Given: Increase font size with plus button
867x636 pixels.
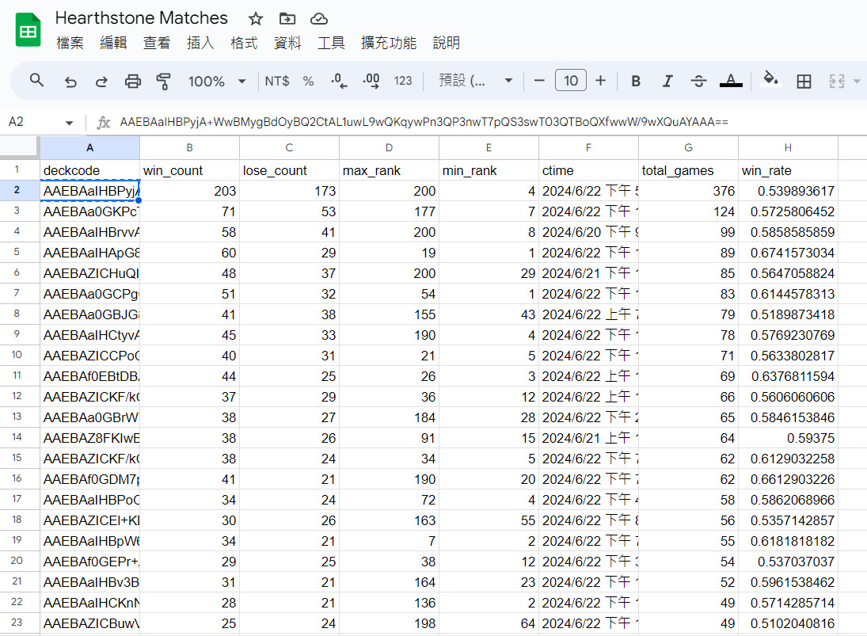Looking at the screenshot, I should coord(600,81).
